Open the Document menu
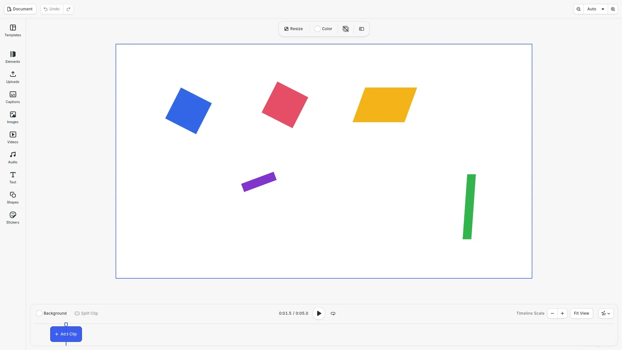 20,9
